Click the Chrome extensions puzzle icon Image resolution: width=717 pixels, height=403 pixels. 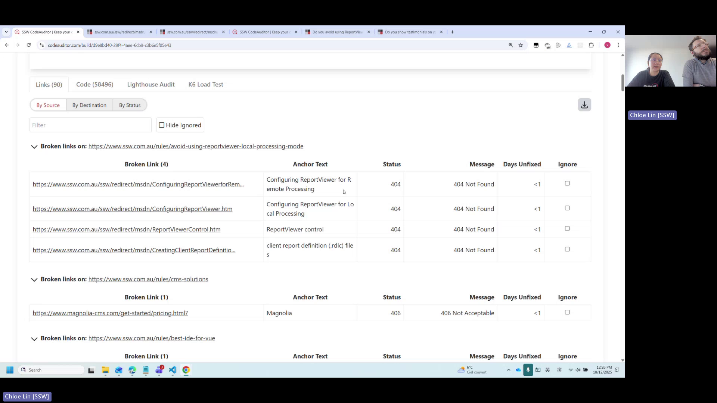click(x=591, y=45)
